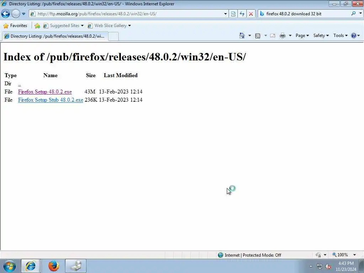Click the 236K size cell
The image size is (364, 273).
pos(91,100)
